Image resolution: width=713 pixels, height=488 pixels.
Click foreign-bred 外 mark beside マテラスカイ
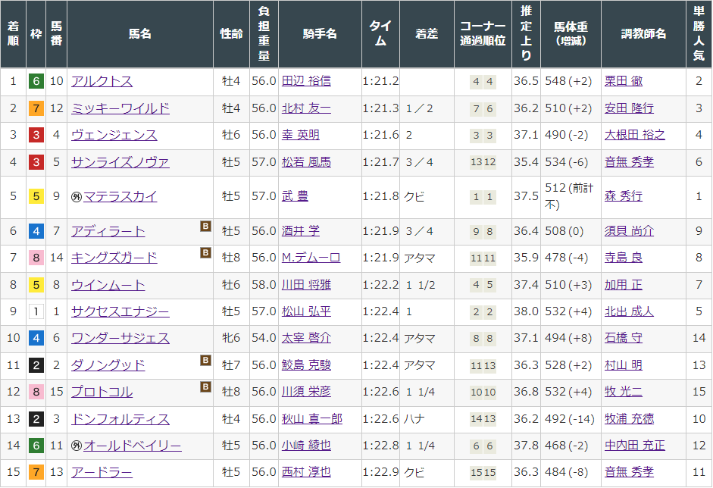pyautogui.click(x=77, y=197)
